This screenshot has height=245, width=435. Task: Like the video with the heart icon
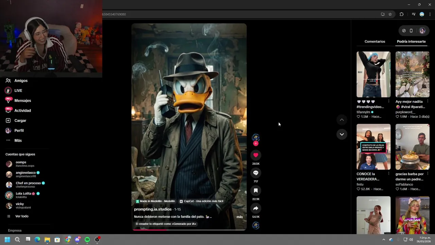coord(256,155)
